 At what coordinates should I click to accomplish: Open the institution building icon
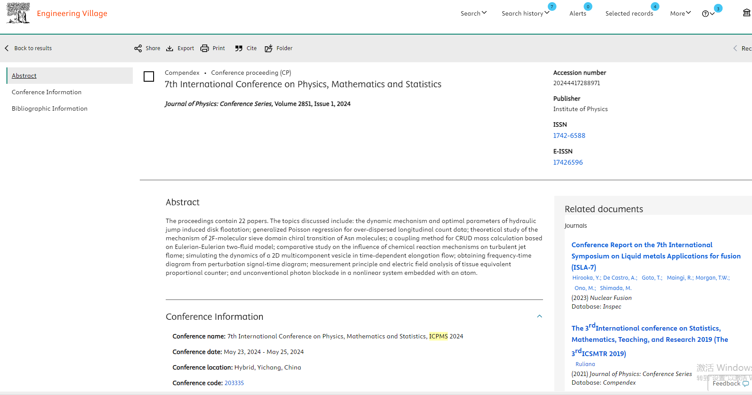click(746, 13)
